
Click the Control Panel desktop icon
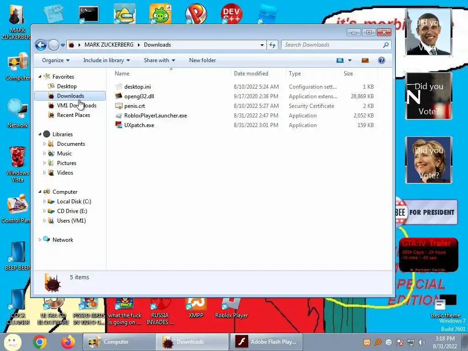tap(16, 208)
